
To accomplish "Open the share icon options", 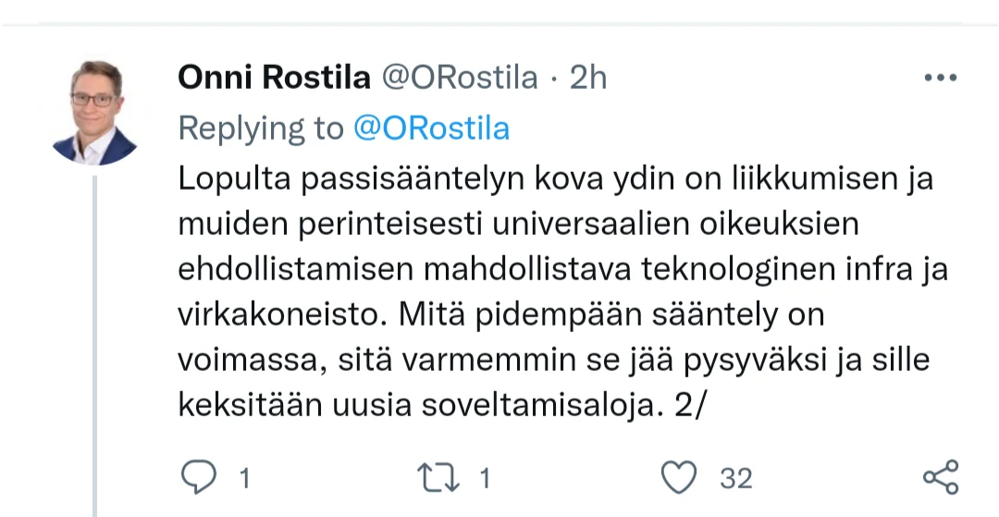I will [x=941, y=477].
